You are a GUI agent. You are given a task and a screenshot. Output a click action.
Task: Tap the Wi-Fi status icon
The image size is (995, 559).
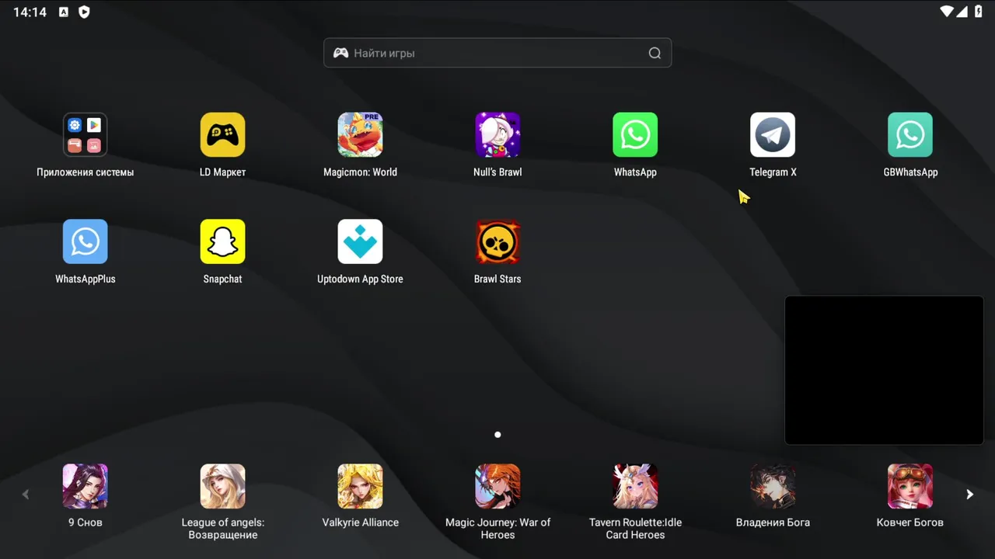[x=947, y=12]
